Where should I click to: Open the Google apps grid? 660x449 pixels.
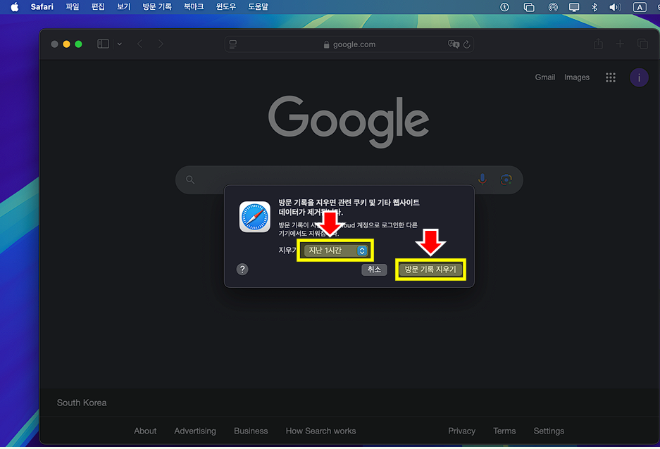pyautogui.click(x=610, y=77)
